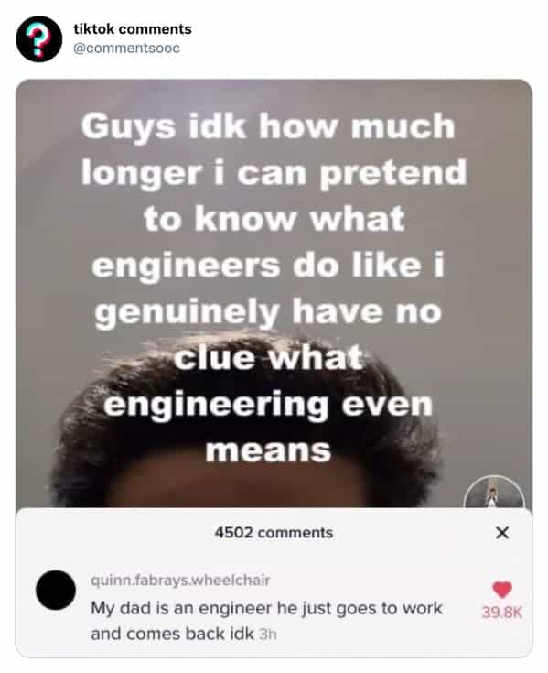The height and width of the screenshot is (673, 548).
Task: Tap the word "means" in the video caption
Action: (x=268, y=450)
